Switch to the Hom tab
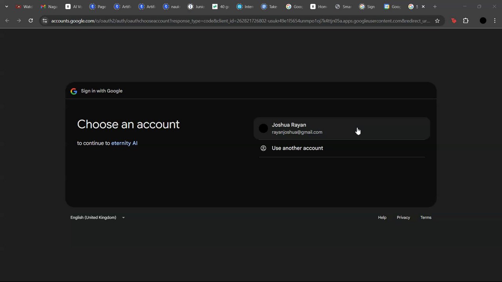 coord(319,7)
